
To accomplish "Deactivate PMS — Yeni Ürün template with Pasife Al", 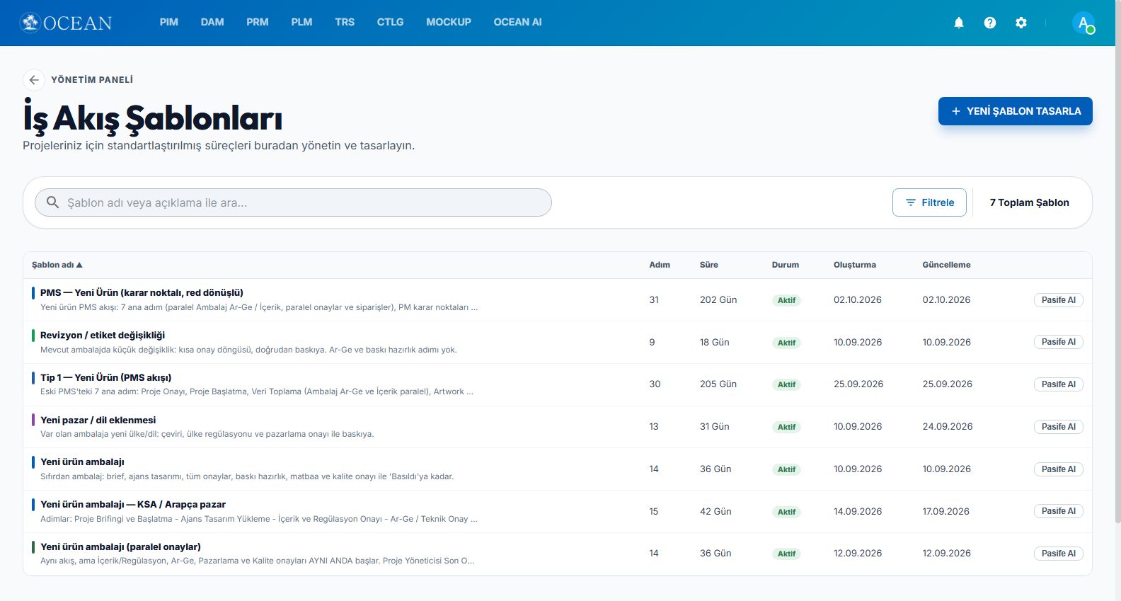I will (x=1059, y=300).
